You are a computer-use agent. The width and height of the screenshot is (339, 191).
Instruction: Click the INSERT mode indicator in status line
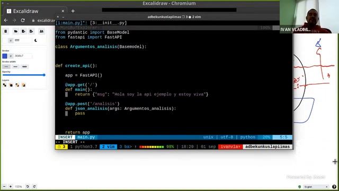65,137
